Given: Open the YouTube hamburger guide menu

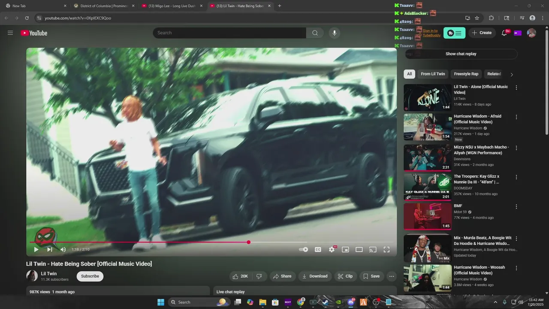Looking at the screenshot, I should click(x=10, y=33).
